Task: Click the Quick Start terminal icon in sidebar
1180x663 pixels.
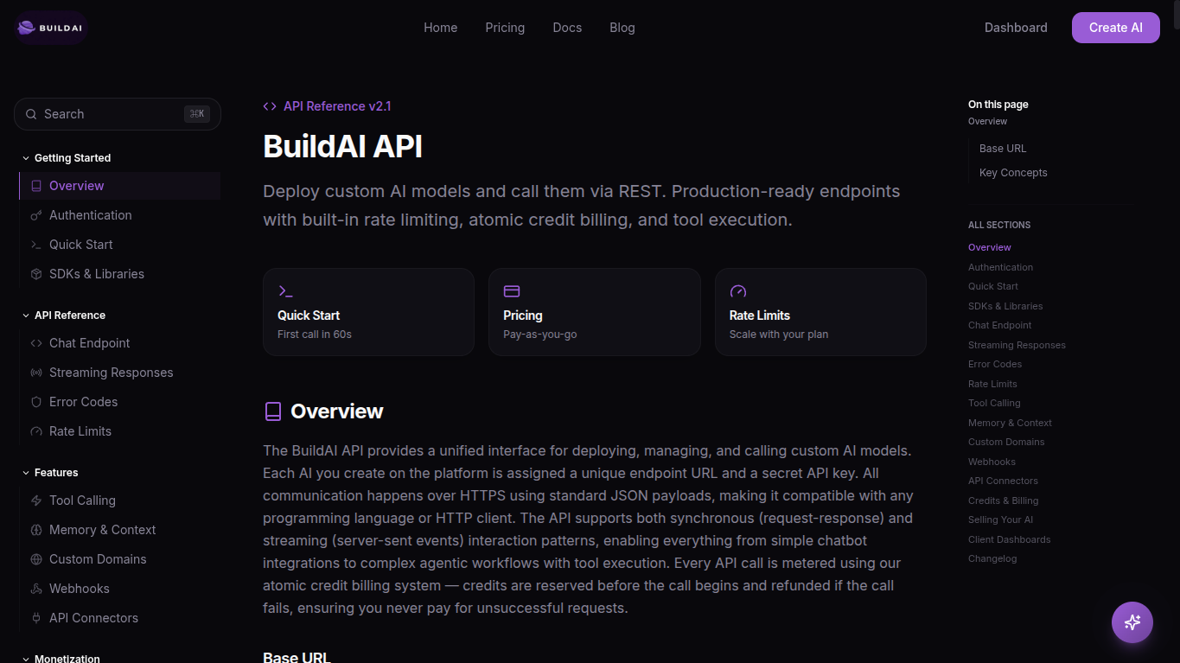Action: (x=36, y=245)
